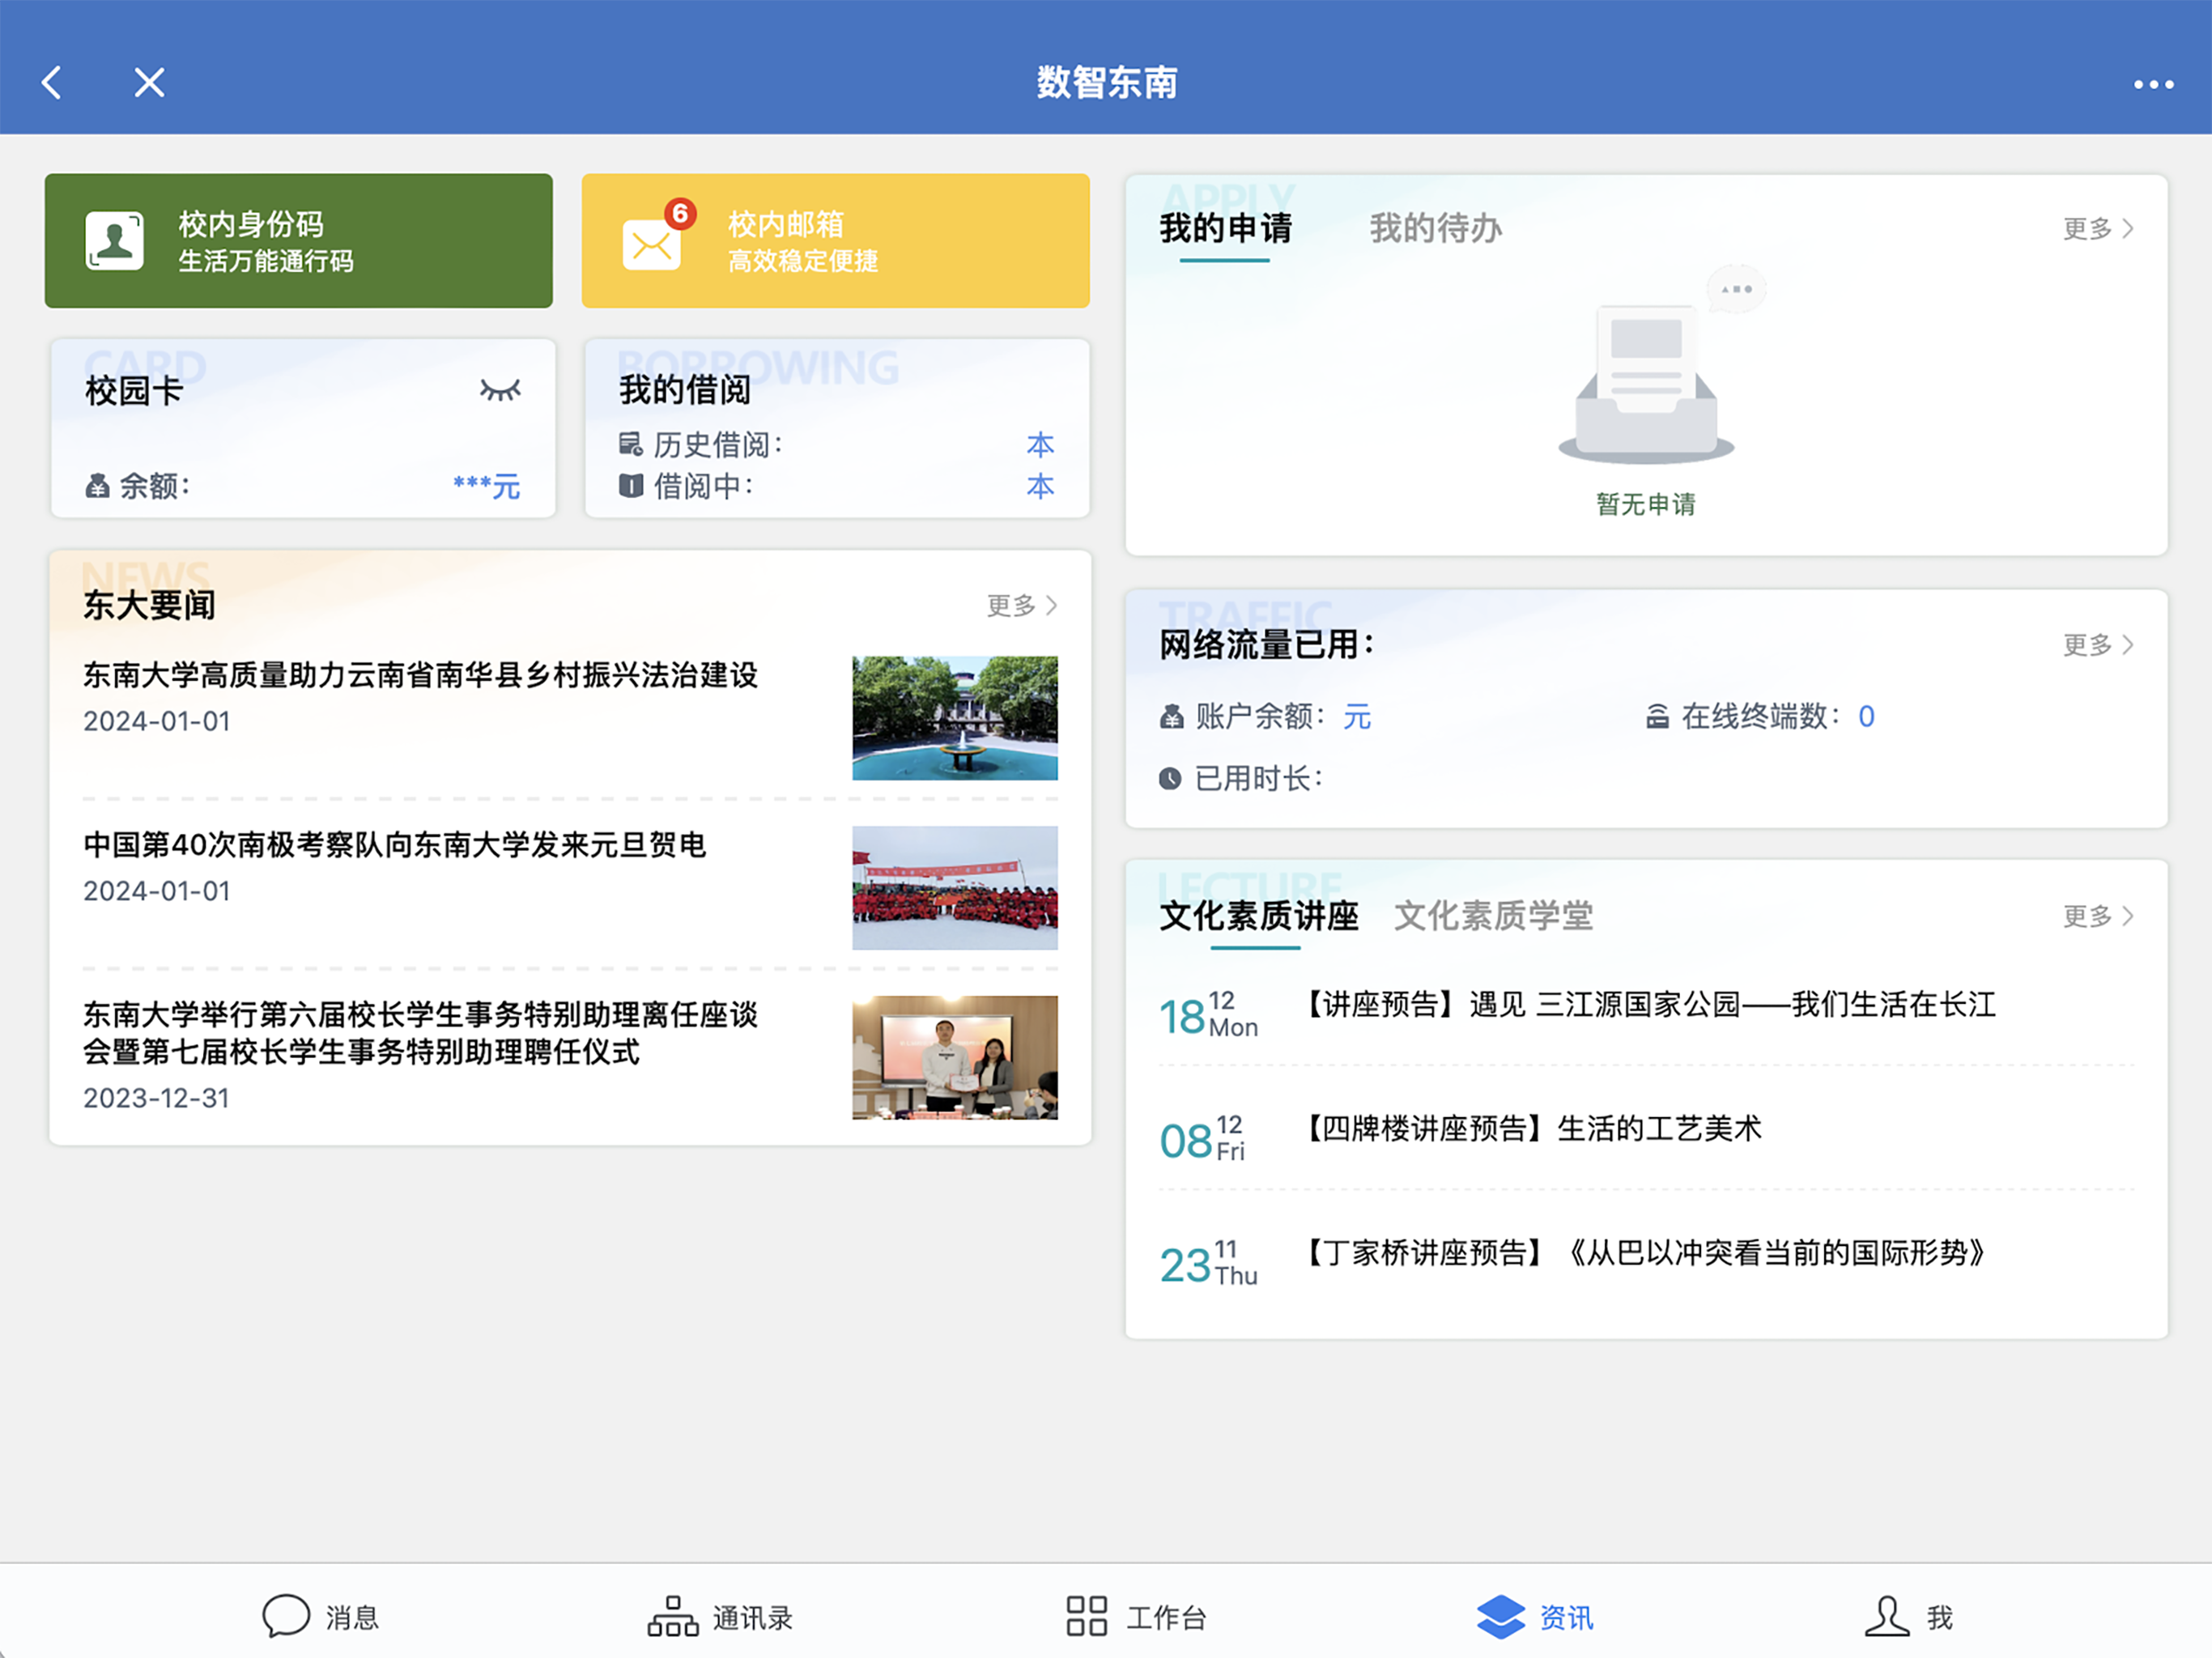2212x1658 pixels.
Task: Open the 我的借阅 borrowing panel title
Action: (x=684, y=390)
